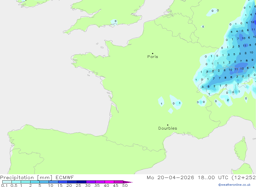Screen dimensions: 256x187
Task: Click the purple over-50 legend arrow
Action: point(128,182)
